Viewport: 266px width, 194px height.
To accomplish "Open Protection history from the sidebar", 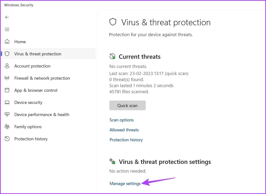I will [31, 139].
